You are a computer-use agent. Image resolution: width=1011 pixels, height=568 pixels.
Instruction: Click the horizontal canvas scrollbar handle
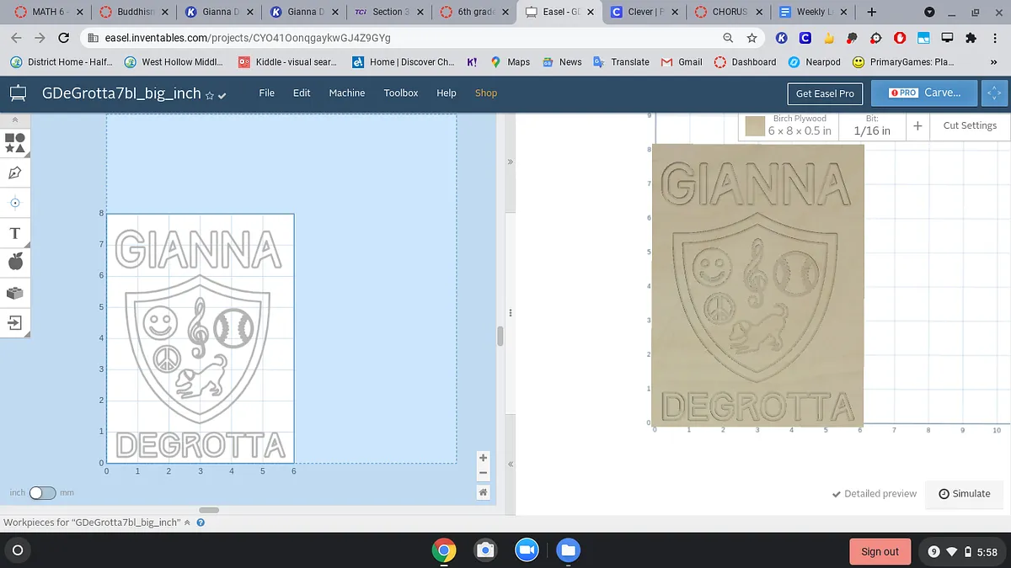point(209,510)
